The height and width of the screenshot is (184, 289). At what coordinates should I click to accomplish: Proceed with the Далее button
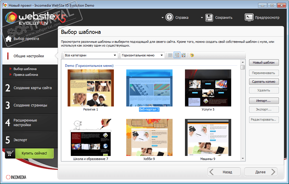pos(261,172)
